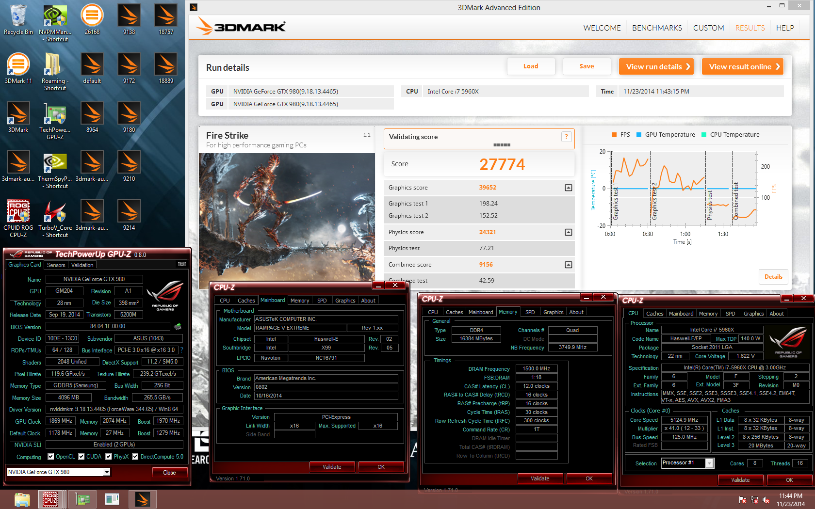The height and width of the screenshot is (509, 815).
Task: Open the 3DMark desktop shortcut
Action: click(x=18, y=118)
